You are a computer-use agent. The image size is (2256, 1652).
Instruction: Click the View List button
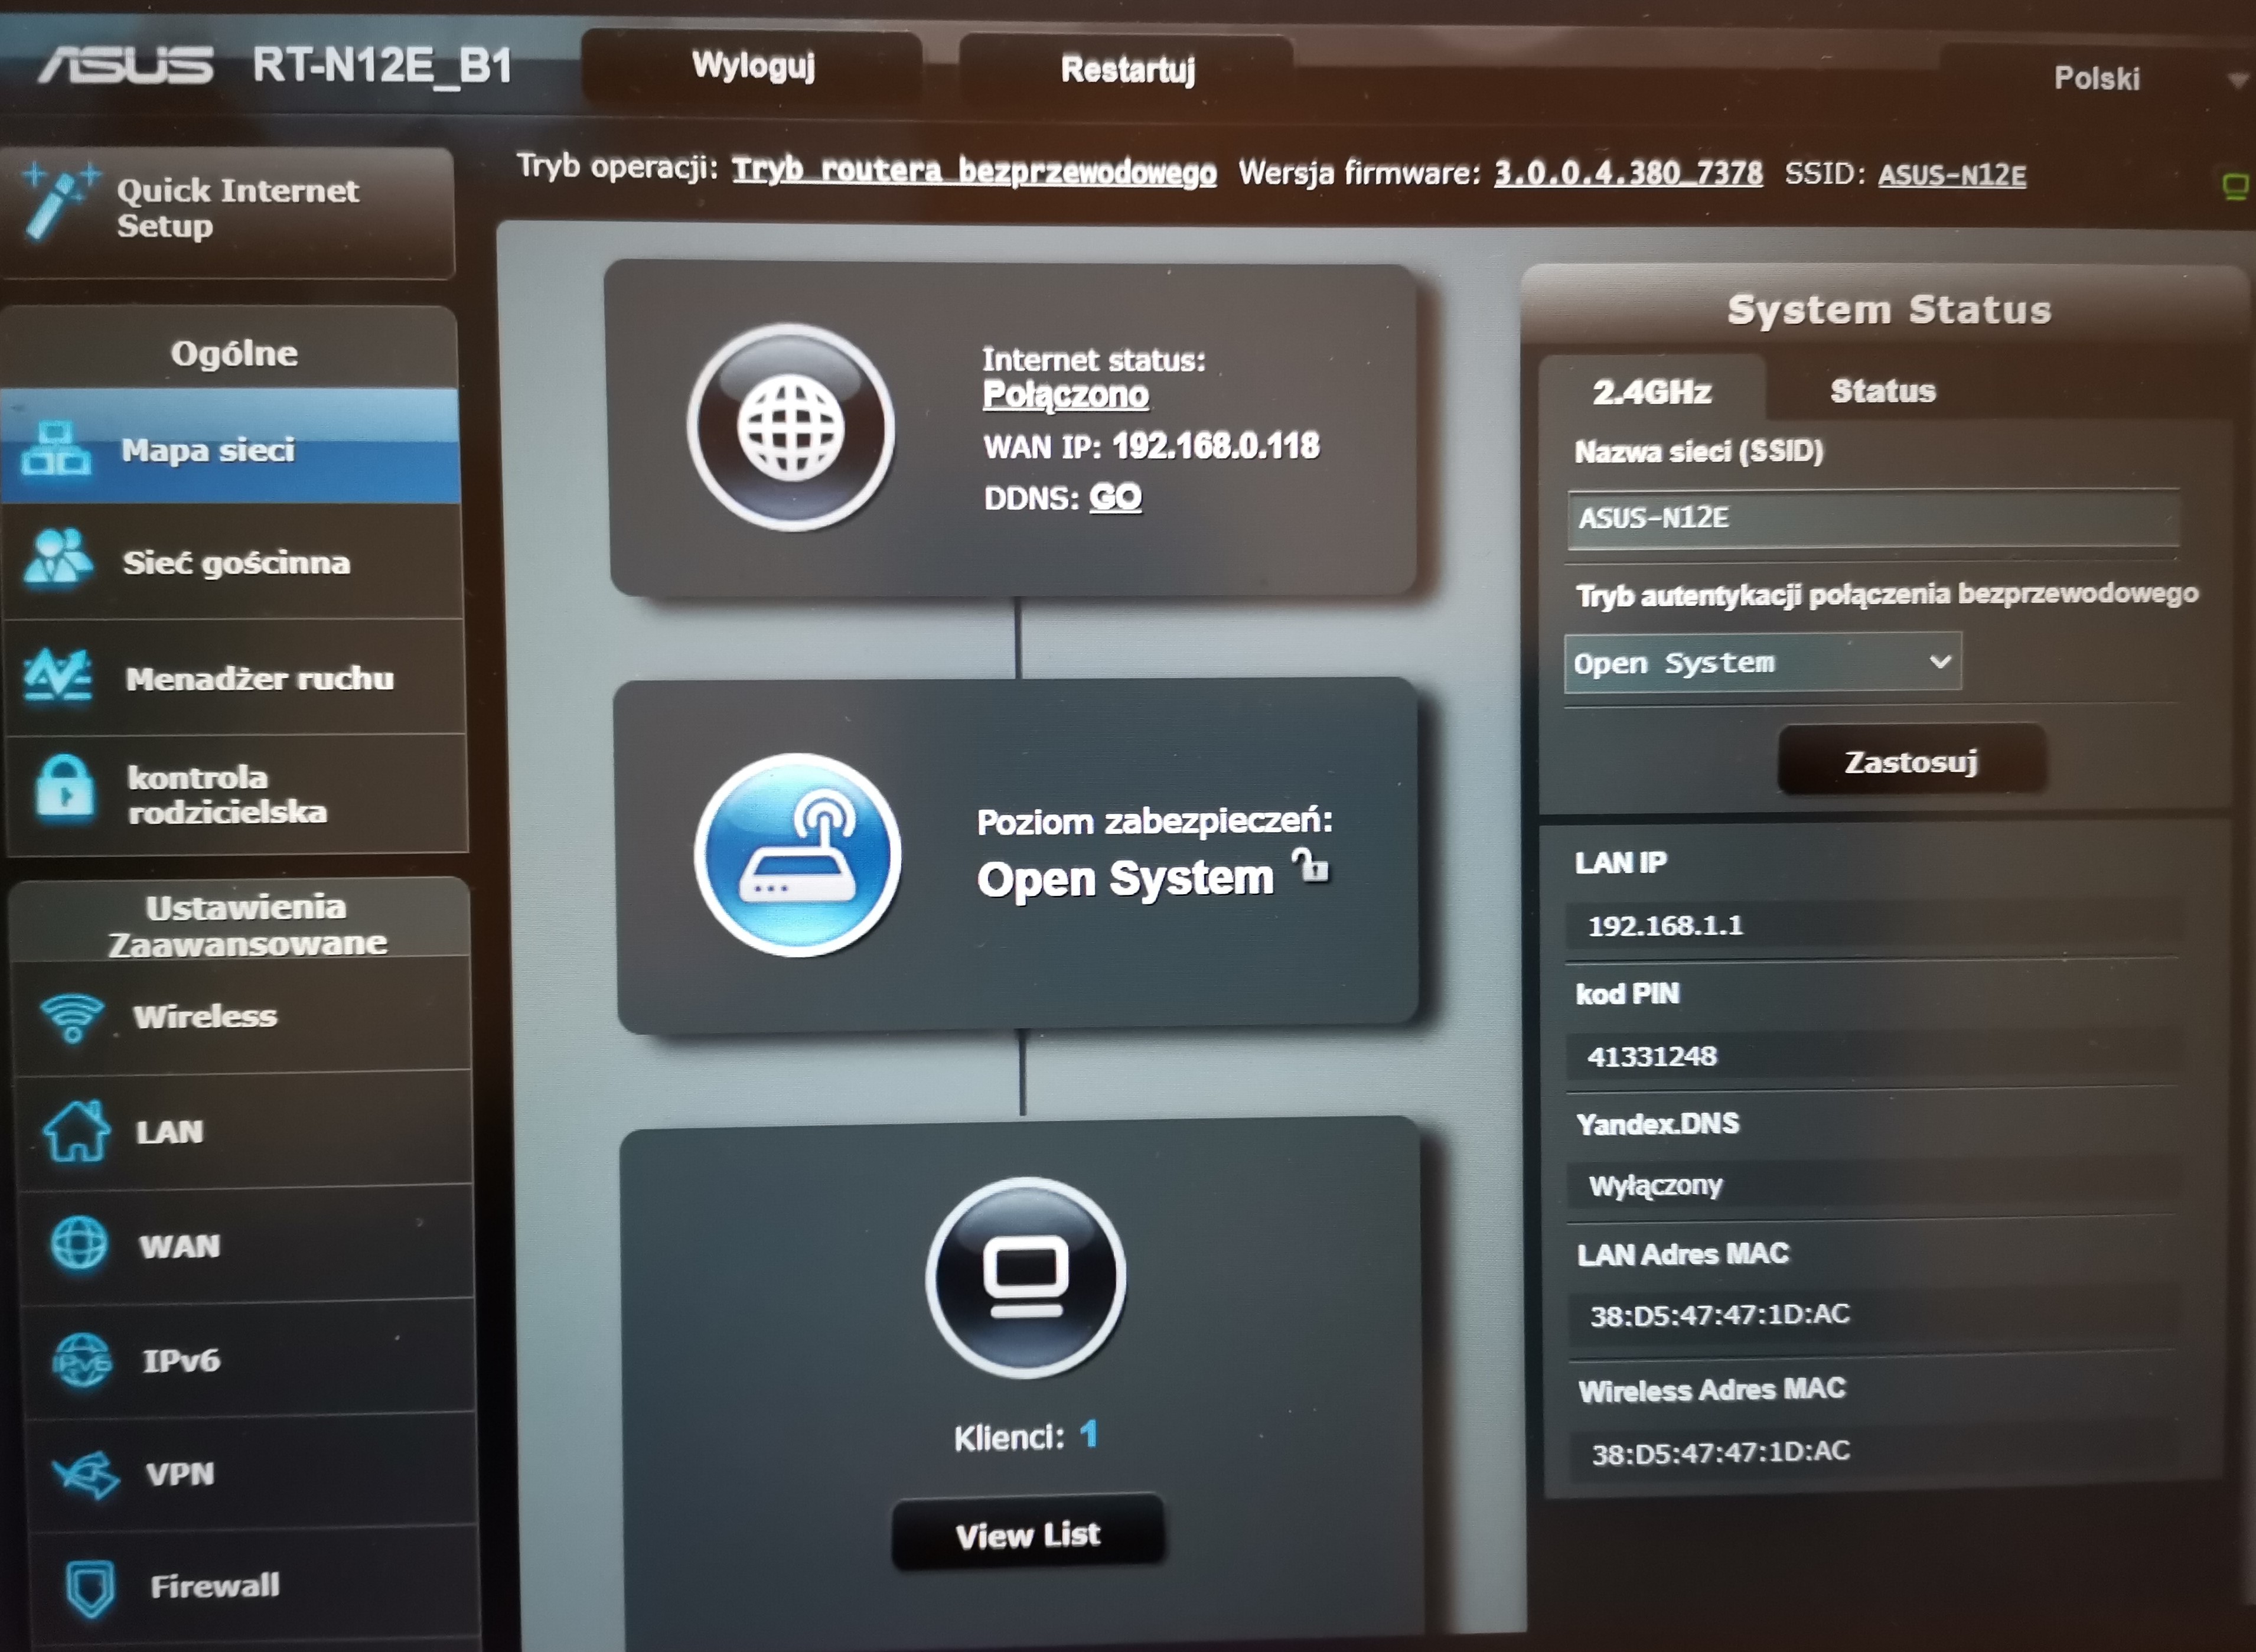coord(1028,1533)
